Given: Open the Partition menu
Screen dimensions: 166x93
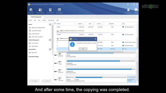Looking at the screenshot, I should [x=44, y=20].
